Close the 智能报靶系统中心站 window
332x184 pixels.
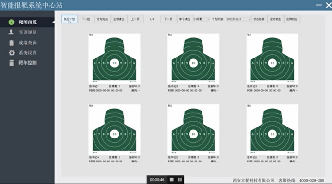[x=329, y=5]
